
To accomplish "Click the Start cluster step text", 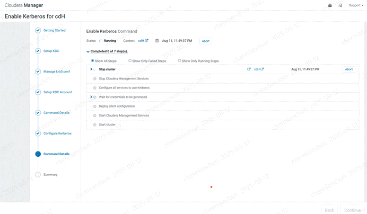I will [107, 124].
